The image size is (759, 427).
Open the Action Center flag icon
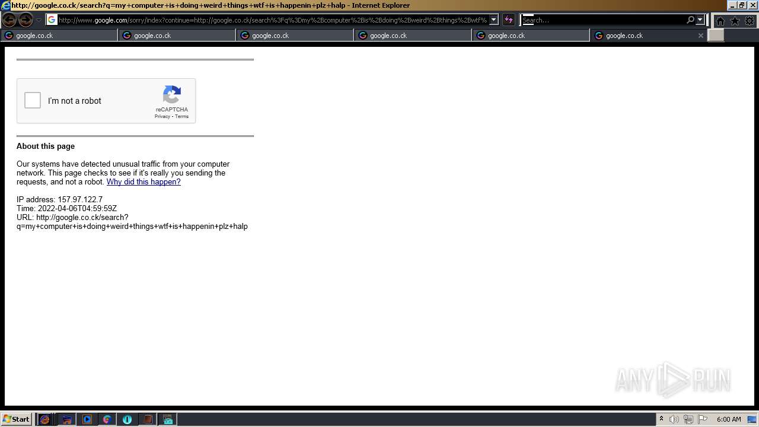(703, 419)
